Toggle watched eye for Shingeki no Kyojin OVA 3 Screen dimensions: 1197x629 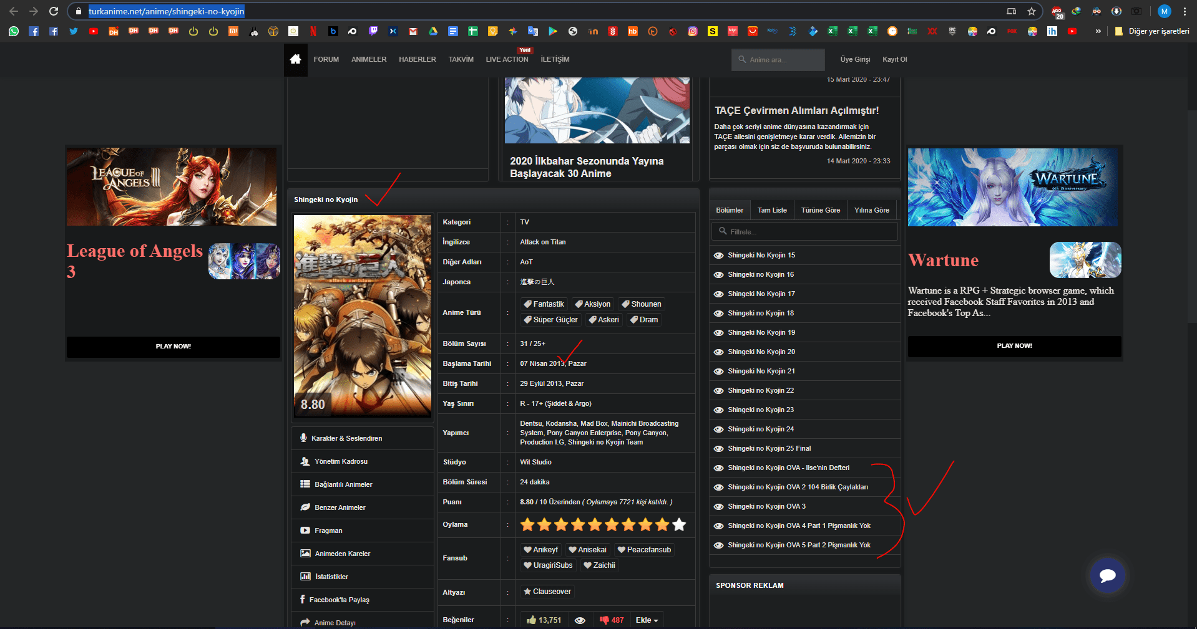click(x=718, y=507)
